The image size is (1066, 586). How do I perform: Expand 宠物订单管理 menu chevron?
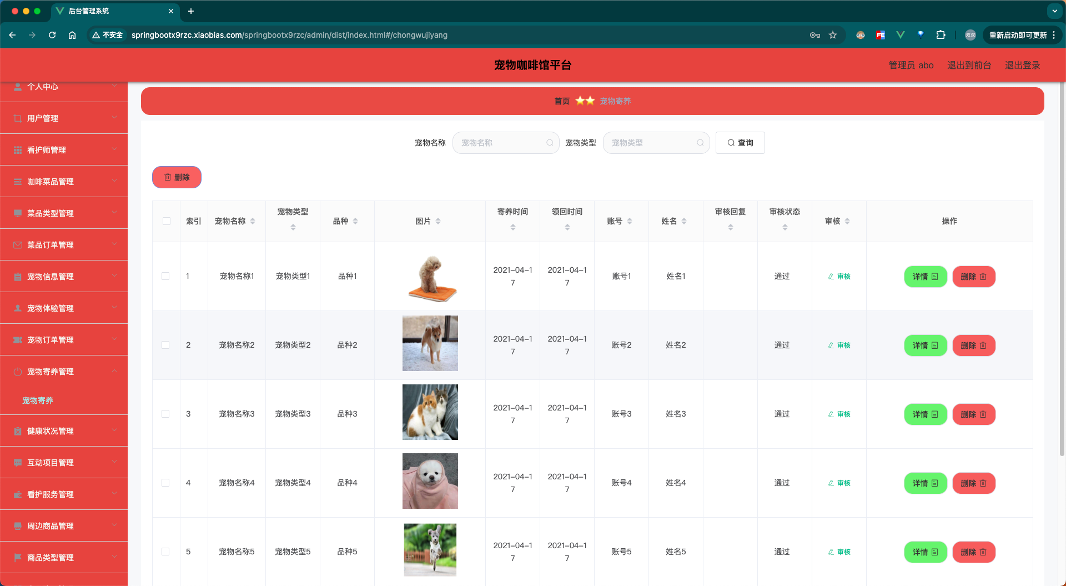[114, 339]
